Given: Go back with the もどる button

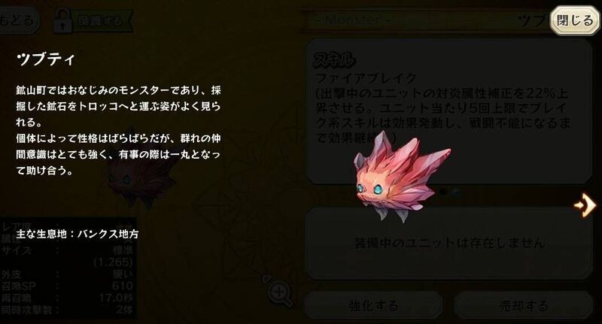Looking at the screenshot, I should [x=18, y=20].
